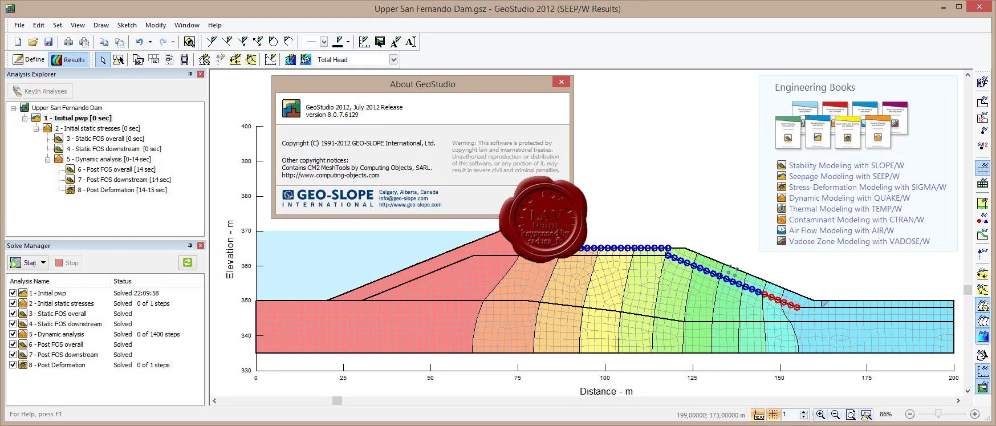Uncheck the 5 - Dynamic analysis checkbox
The image size is (996, 426).
pyautogui.click(x=13, y=334)
